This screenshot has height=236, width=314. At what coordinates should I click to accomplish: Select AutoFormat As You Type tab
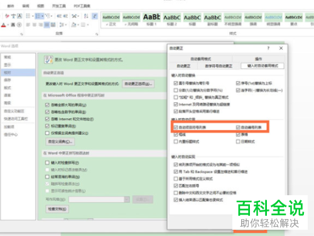pos(263,66)
